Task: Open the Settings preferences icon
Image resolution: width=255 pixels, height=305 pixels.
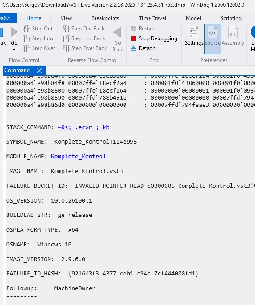Action: coord(194,36)
